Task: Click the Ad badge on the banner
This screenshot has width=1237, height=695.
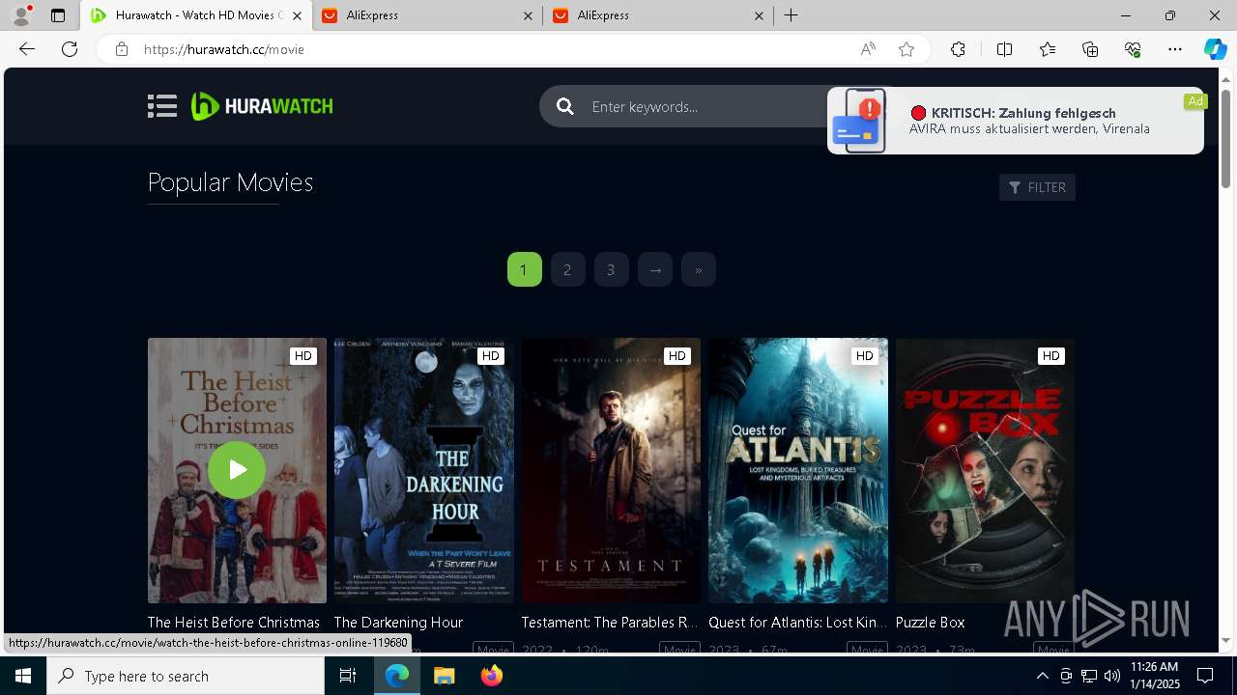Action: (1195, 101)
